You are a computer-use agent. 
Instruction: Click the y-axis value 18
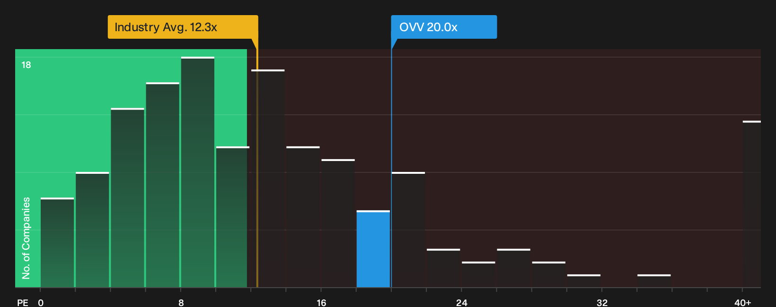tap(26, 65)
